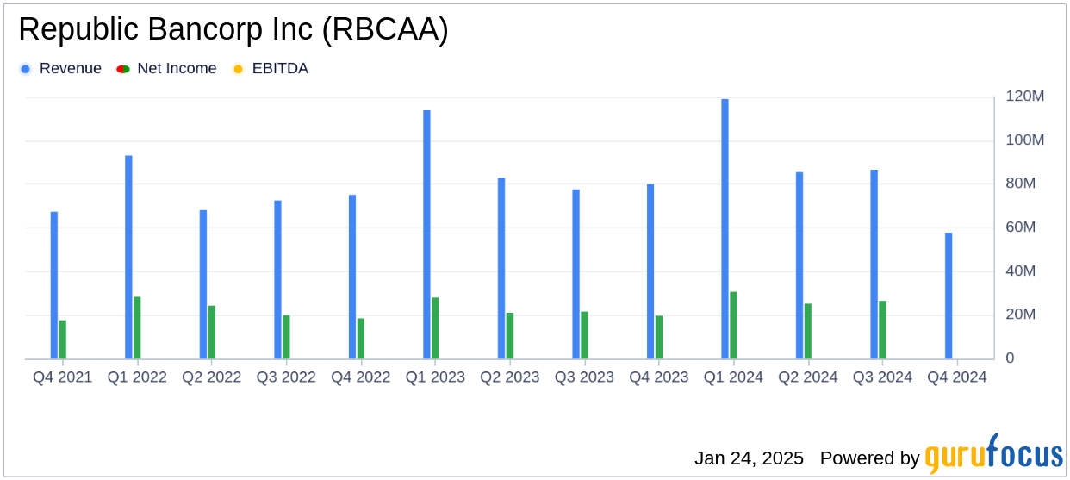Click the Q1 2024 x-axis label

click(x=733, y=377)
